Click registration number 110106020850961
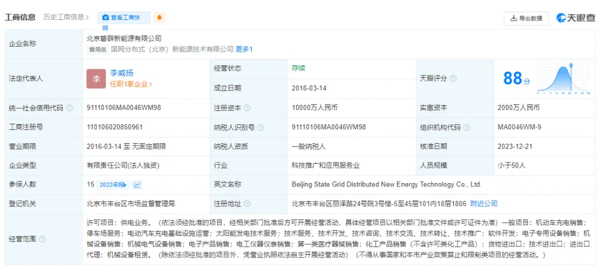The height and width of the screenshot is (268, 599). click(x=115, y=127)
